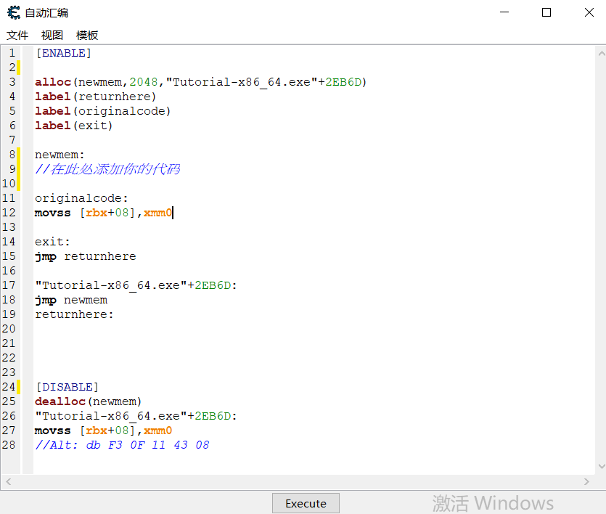Open the 视图 menu
This screenshot has height=514, width=606.
[52, 35]
